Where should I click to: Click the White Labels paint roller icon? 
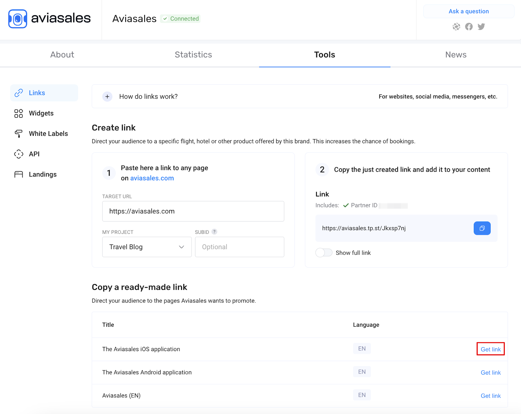[x=19, y=134]
